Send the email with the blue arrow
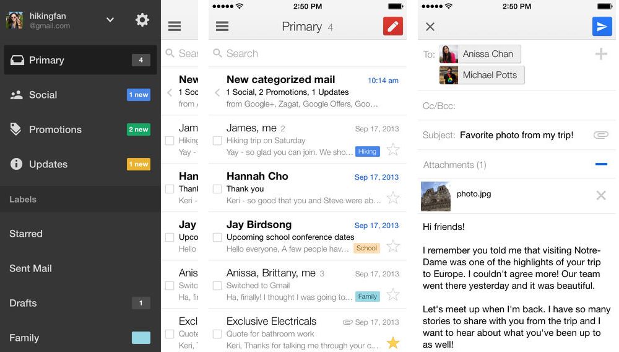Viewport: 619px width, 352px height. coord(601,26)
